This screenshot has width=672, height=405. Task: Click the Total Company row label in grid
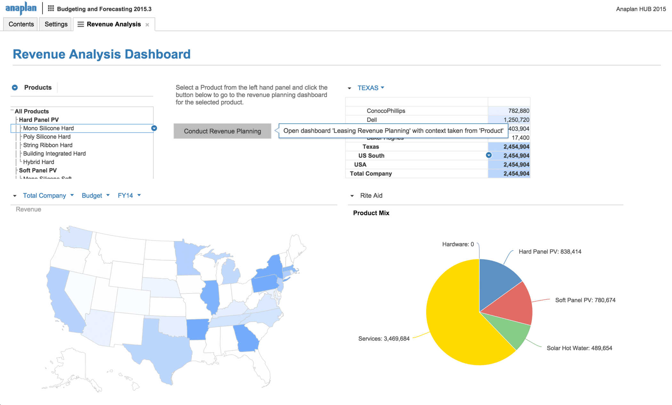[x=371, y=174]
